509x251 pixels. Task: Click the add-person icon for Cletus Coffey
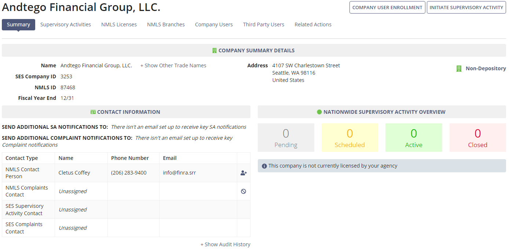coord(243,173)
